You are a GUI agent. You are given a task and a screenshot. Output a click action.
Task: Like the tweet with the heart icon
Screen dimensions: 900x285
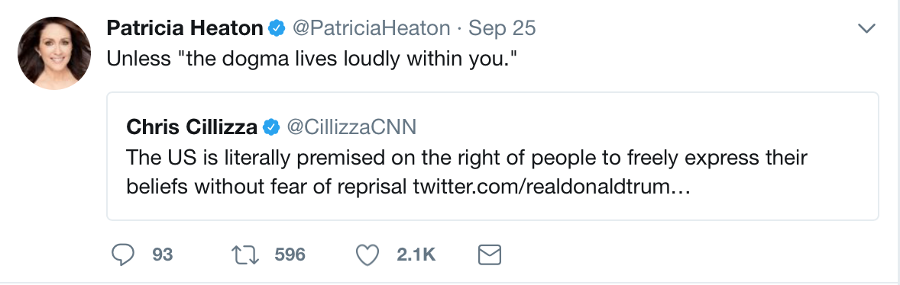pos(367,255)
